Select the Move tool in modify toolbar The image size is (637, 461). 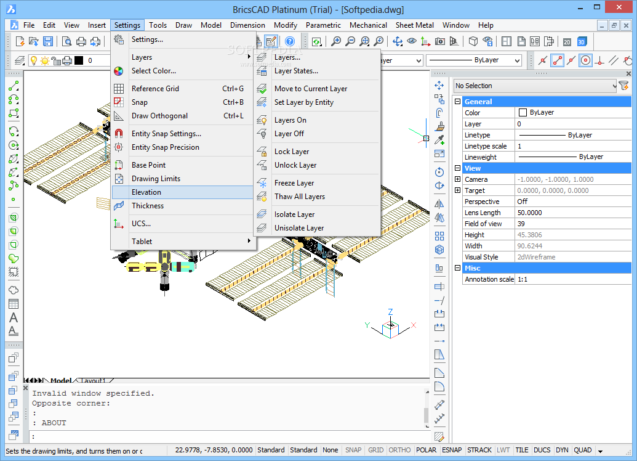point(439,85)
